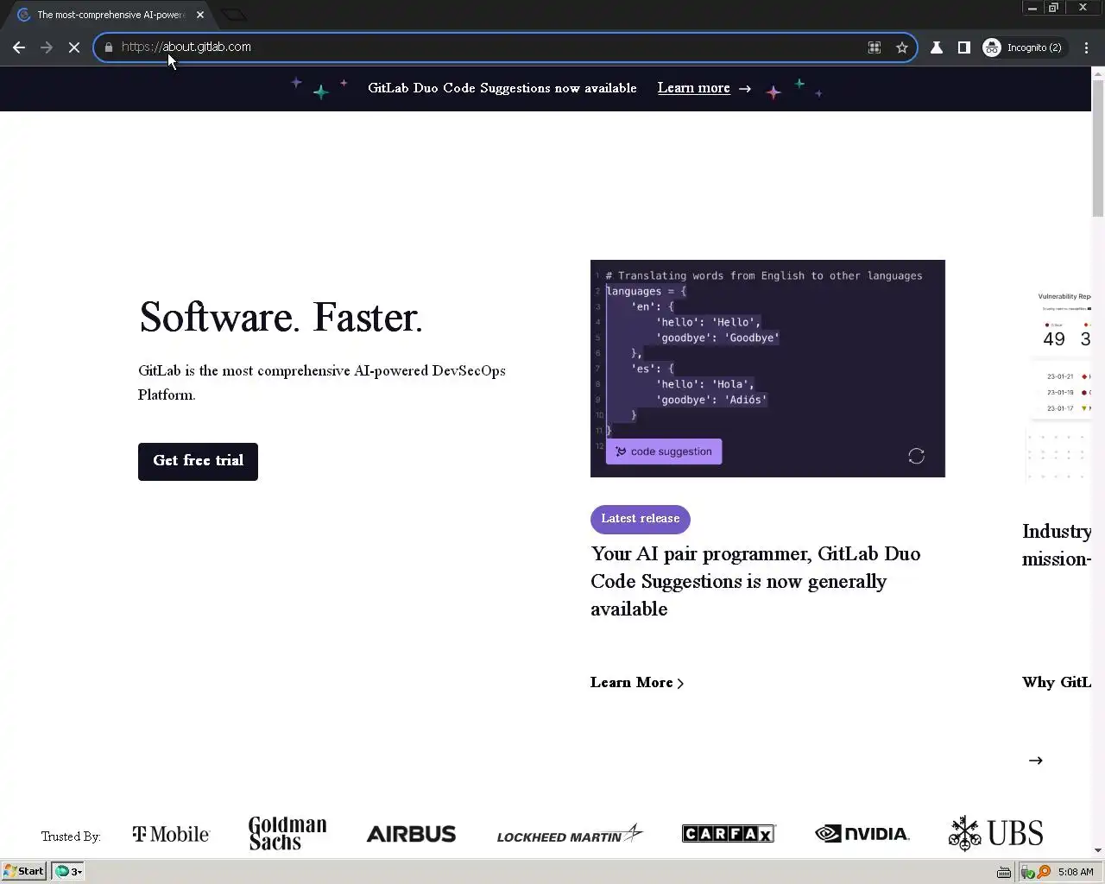Open the grid icon in address bar
The height and width of the screenshot is (884, 1105).
[x=875, y=47]
